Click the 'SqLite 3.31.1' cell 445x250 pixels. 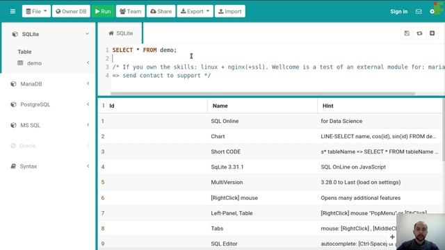point(227,167)
